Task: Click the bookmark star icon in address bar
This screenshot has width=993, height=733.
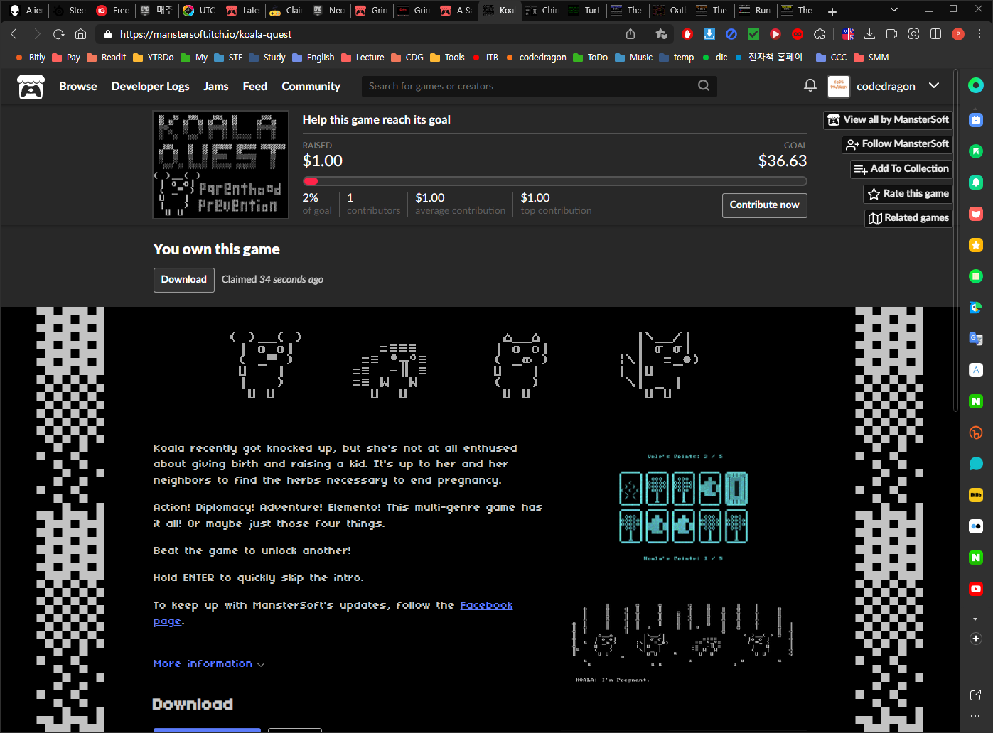Action: point(661,34)
